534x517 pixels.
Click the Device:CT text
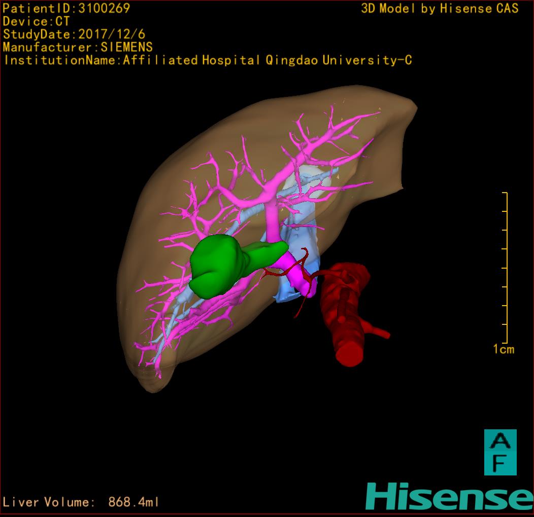click(x=36, y=21)
